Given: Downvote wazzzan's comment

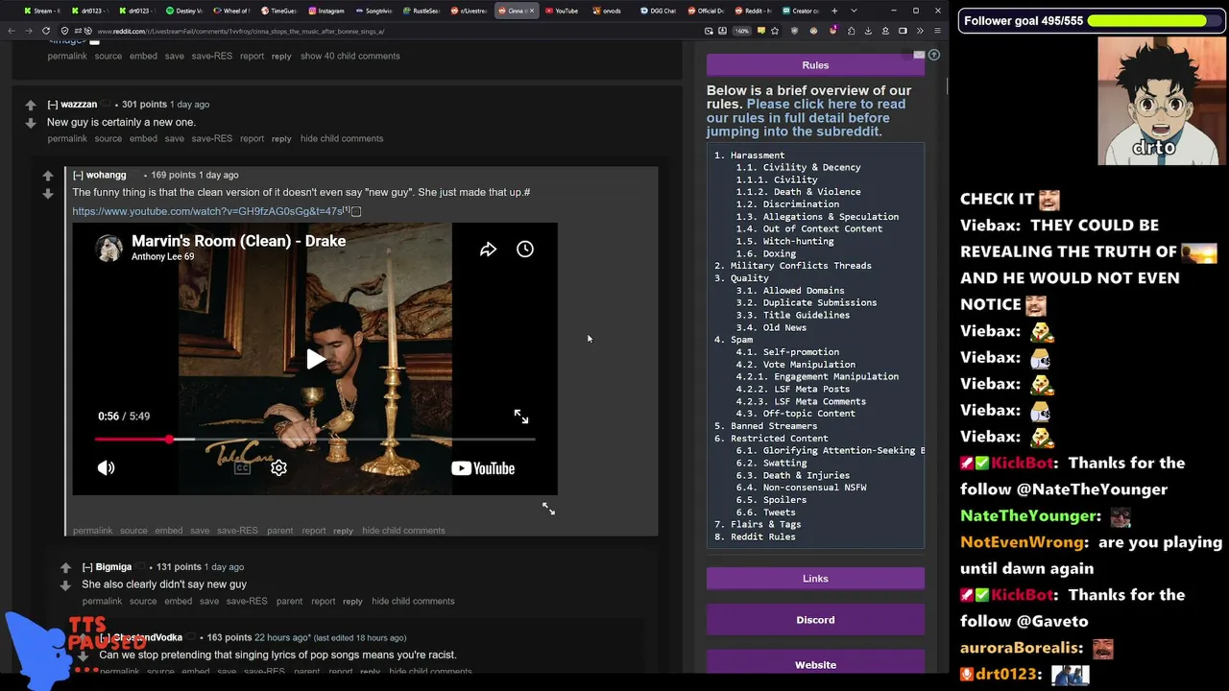Looking at the screenshot, I should (31, 123).
